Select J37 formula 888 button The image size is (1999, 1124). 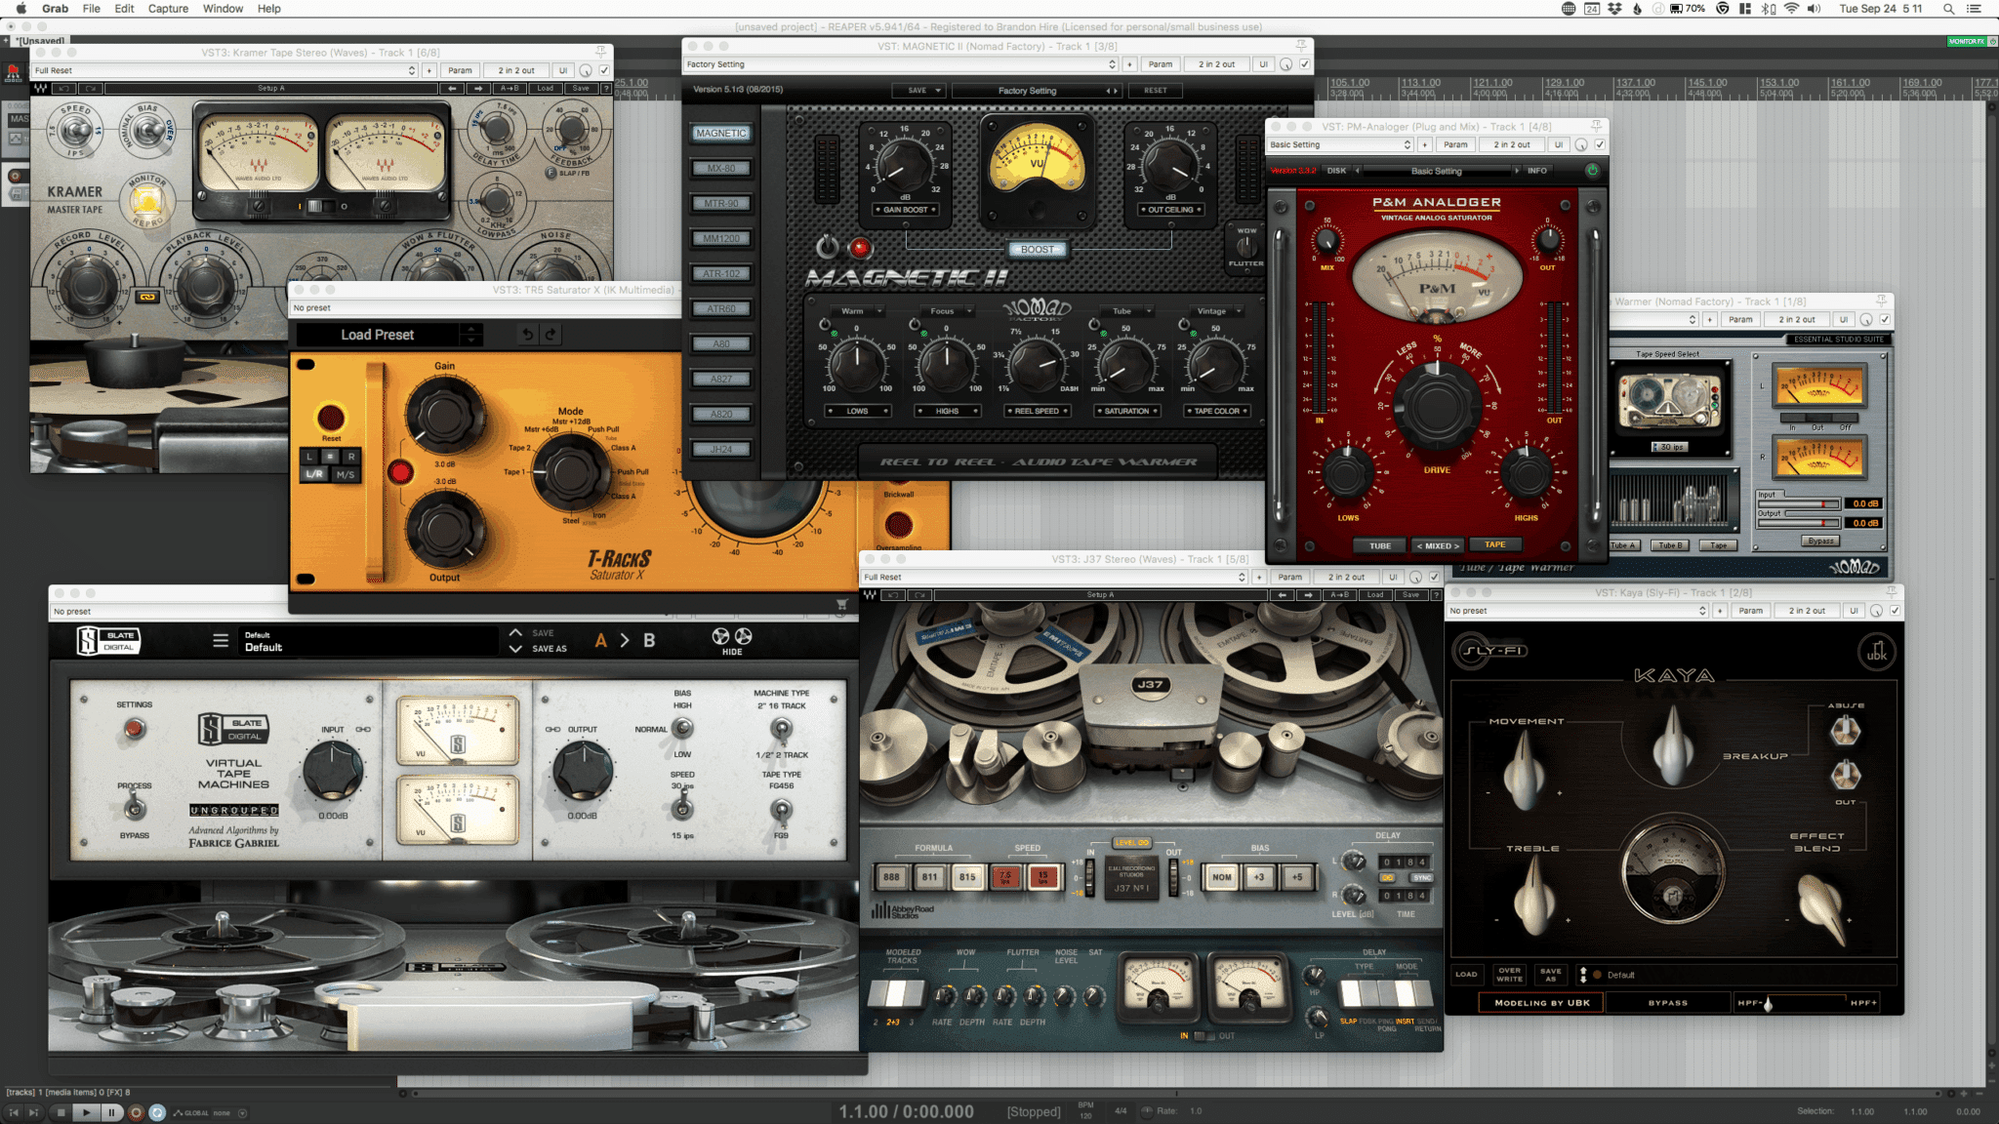click(891, 876)
